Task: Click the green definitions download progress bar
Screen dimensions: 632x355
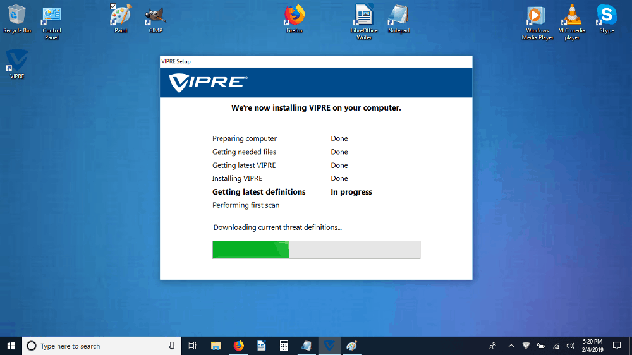Action: [x=317, y=250]
